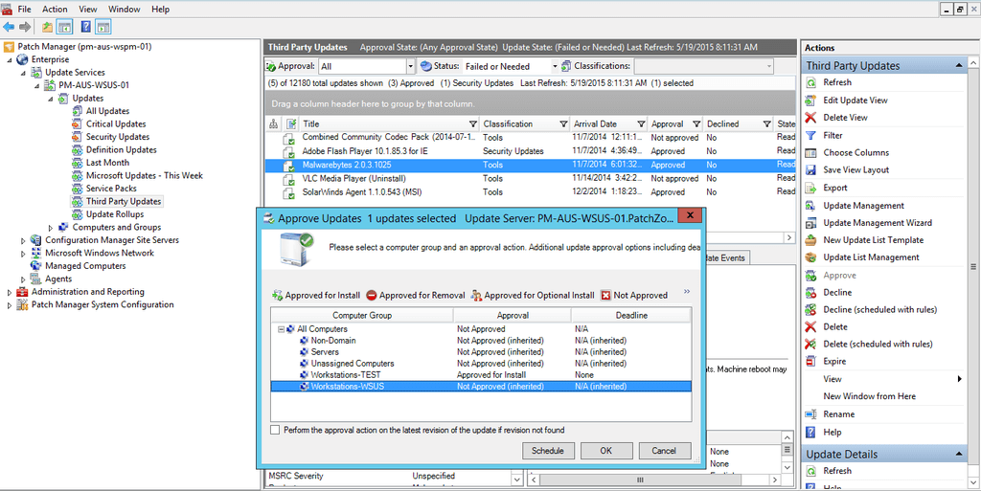
Task: Click the Export action
Action: coord(835,188)
